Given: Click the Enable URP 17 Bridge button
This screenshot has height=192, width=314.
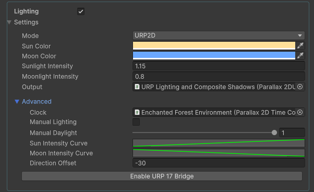Looking at the screenshot, I should coord(162,176).
